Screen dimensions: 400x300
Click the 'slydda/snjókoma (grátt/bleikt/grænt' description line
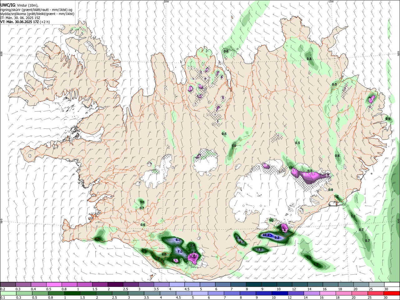pyautogui.click(x=37, y=14)
